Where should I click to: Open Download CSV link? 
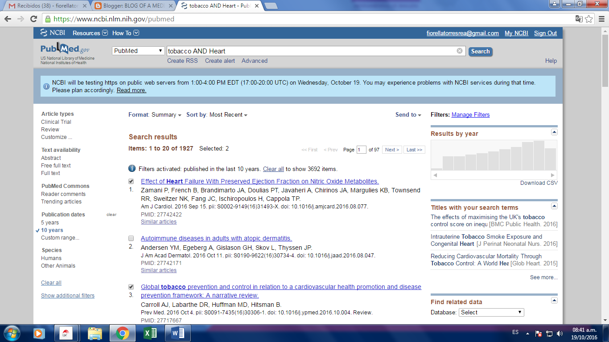point(539,183)
